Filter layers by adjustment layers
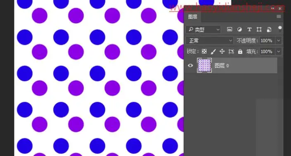This screenshot has width=291, height=156. point(239,29)
